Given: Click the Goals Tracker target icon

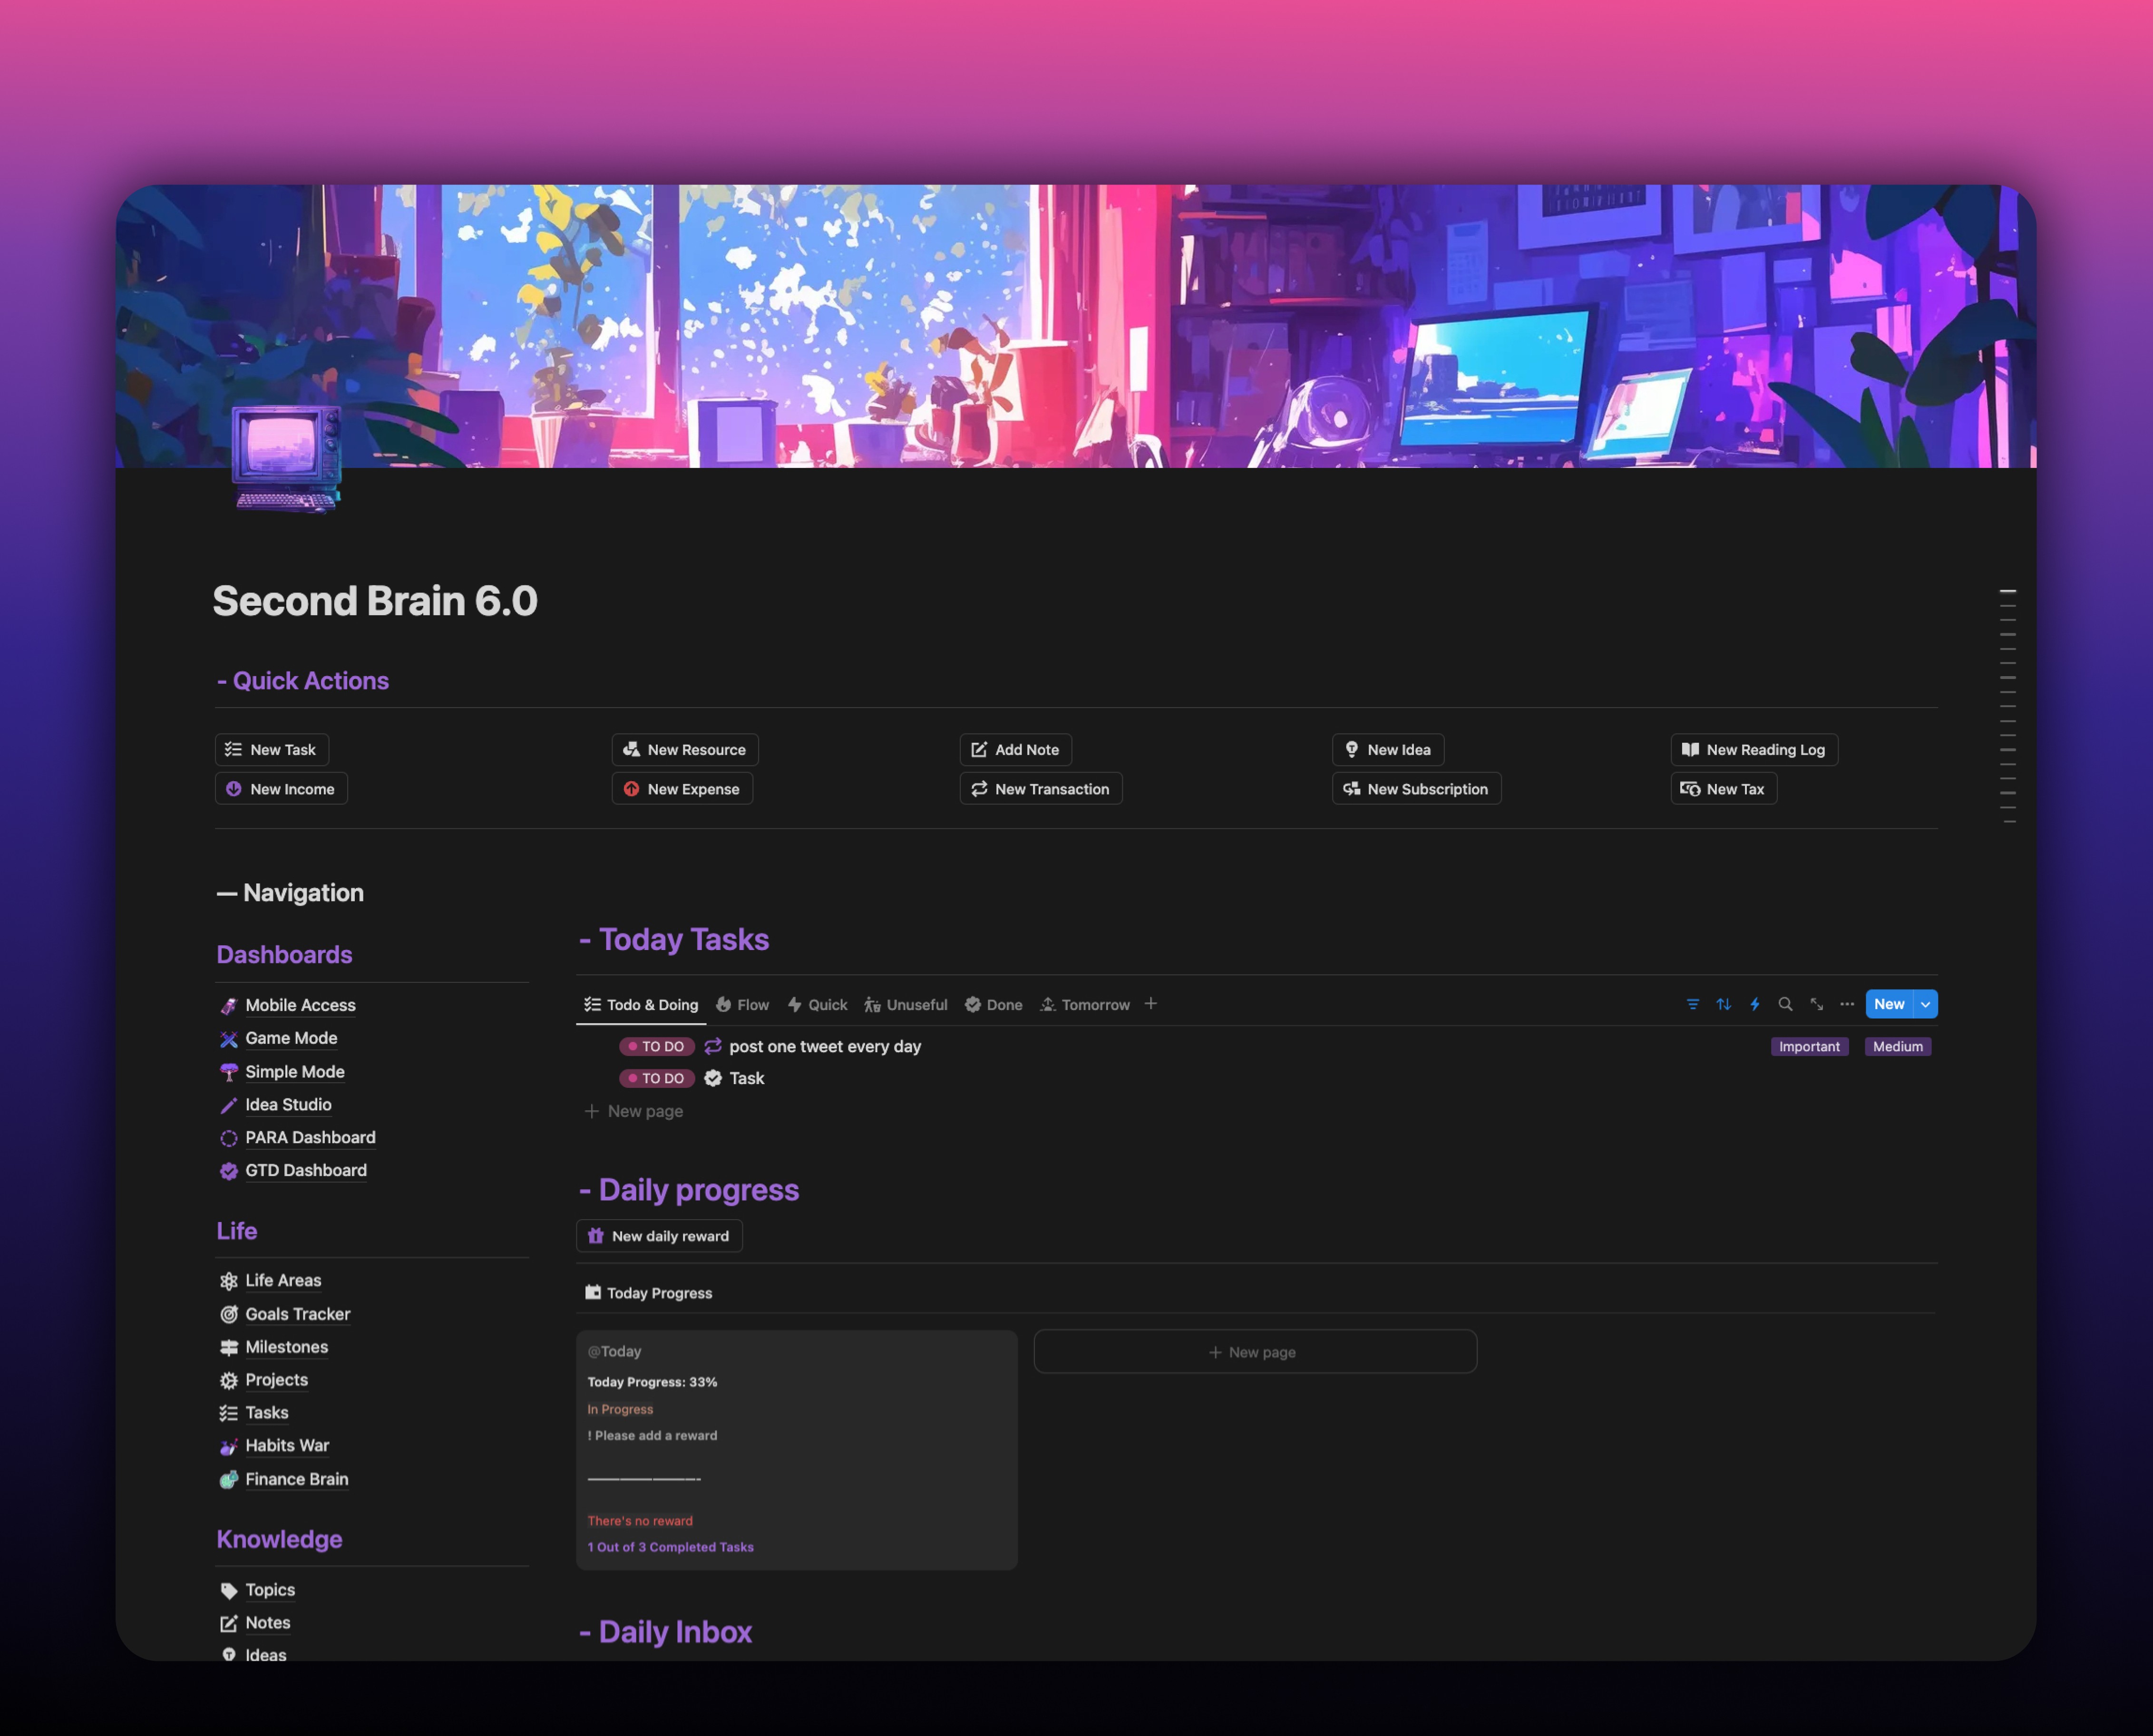Looking at the screenshot, I should (x=229, y=1314).
